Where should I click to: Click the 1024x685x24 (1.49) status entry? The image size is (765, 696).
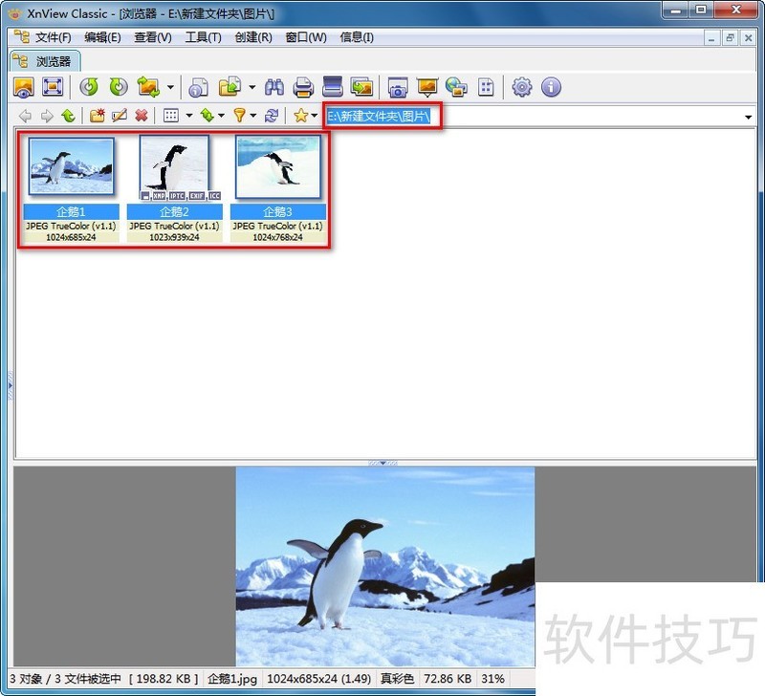[319, 679]
